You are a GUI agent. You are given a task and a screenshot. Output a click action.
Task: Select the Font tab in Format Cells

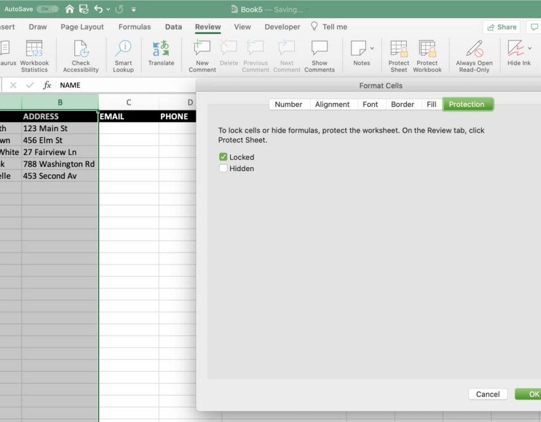pos(370,105)
